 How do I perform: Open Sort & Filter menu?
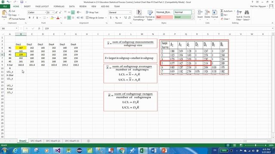239,15
